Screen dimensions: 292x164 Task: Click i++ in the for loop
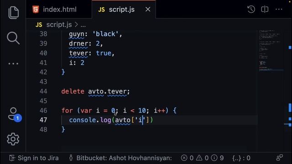[x=159, y=111]
